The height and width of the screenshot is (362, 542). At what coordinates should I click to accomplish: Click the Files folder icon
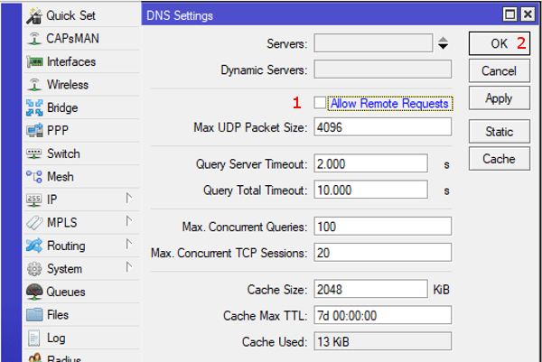(x=34, y=315)
